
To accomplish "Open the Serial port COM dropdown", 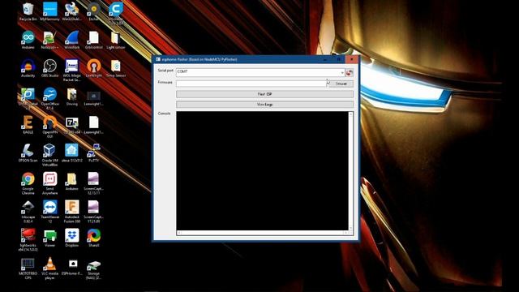I will [x=342, y=72].
